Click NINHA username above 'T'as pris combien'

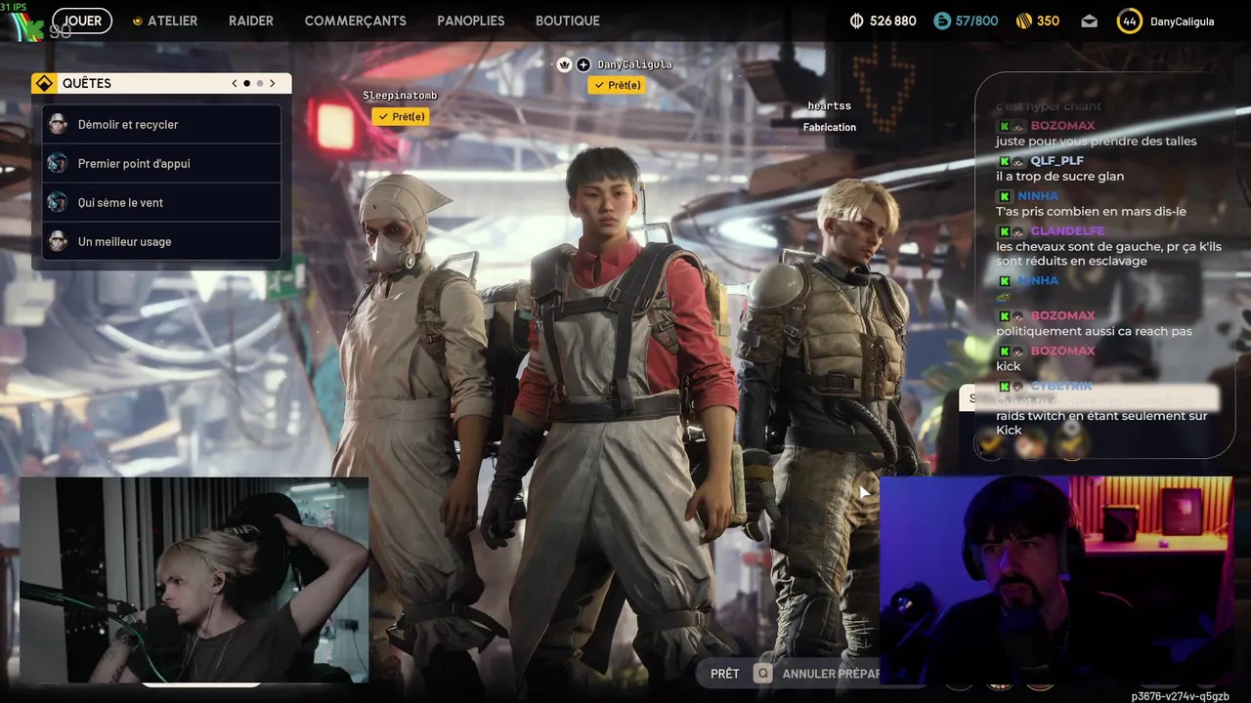click(x=1038, y=195)
